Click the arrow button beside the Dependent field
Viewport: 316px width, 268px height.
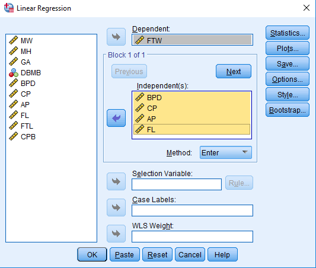pyautogui.click(x=116, y=37)
